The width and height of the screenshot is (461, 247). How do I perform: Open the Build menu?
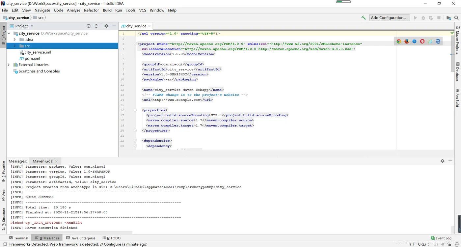[107, 10]
